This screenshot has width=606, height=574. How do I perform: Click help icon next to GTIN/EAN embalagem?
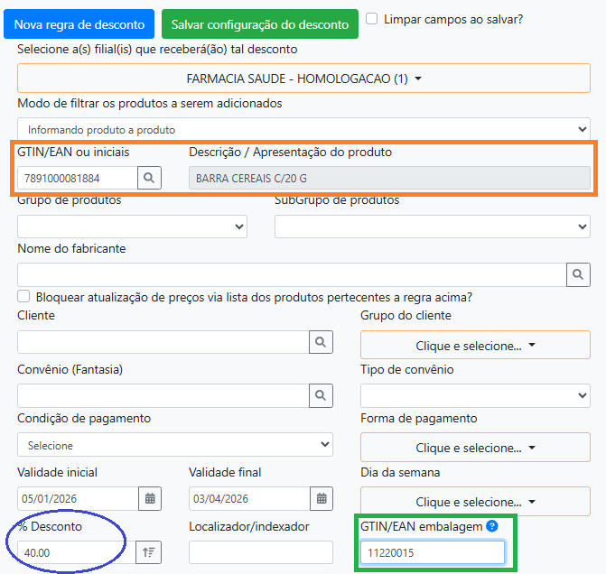point(492,526)
